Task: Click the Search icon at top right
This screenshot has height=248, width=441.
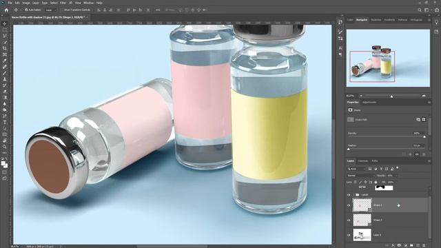Action: [420, 10]
